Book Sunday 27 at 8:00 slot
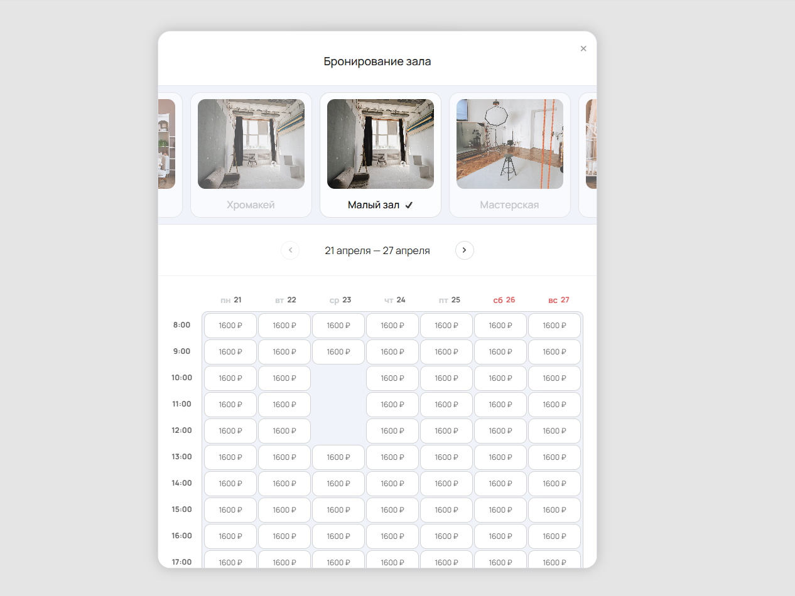The image size is (795, 596). [x=554, y=326]
